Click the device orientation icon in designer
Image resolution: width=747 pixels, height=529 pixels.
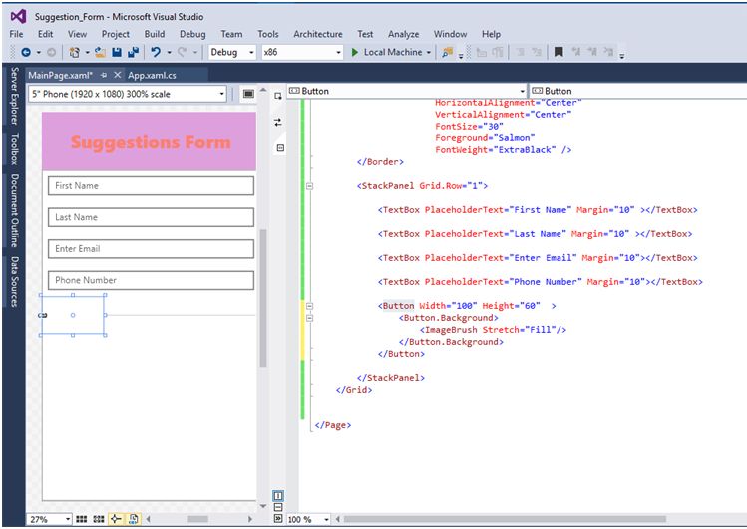point(248,94)
